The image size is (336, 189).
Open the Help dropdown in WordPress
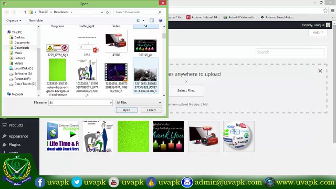click(x=318, y=33)
